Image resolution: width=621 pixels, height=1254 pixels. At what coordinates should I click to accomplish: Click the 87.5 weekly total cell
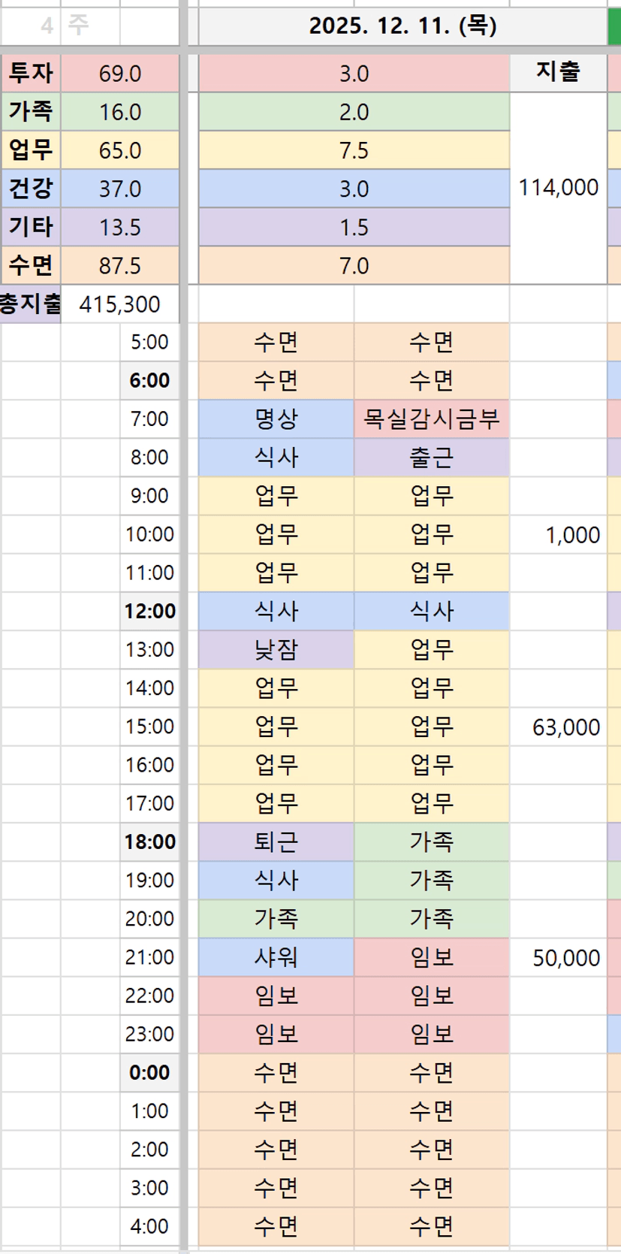(x=120, y=266)
